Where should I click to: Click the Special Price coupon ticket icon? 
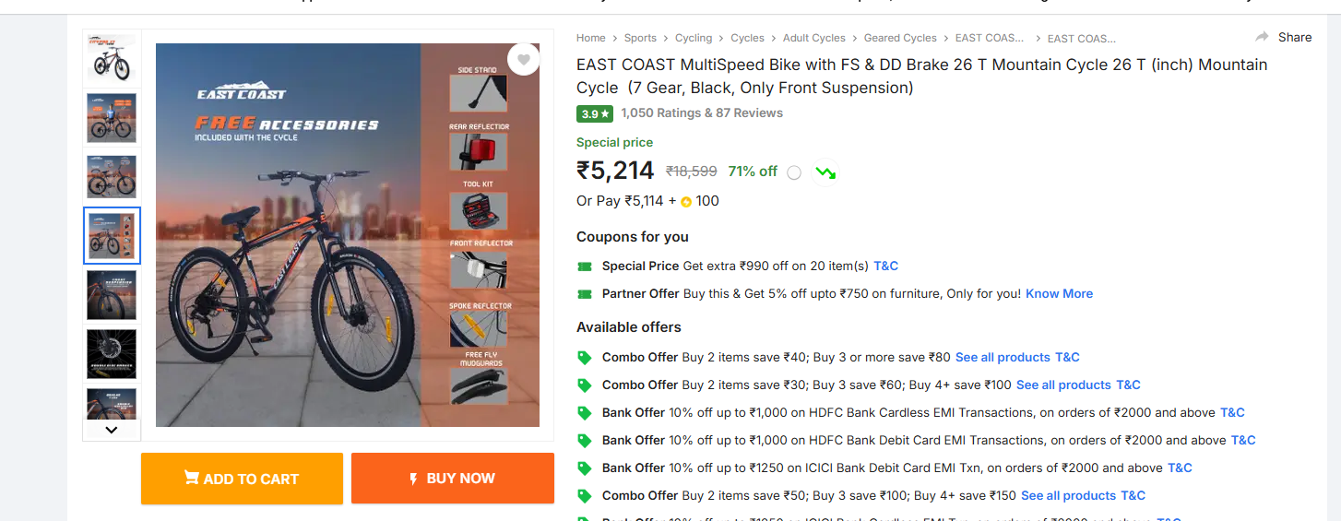pyautogui.click(x=584, y=266)
